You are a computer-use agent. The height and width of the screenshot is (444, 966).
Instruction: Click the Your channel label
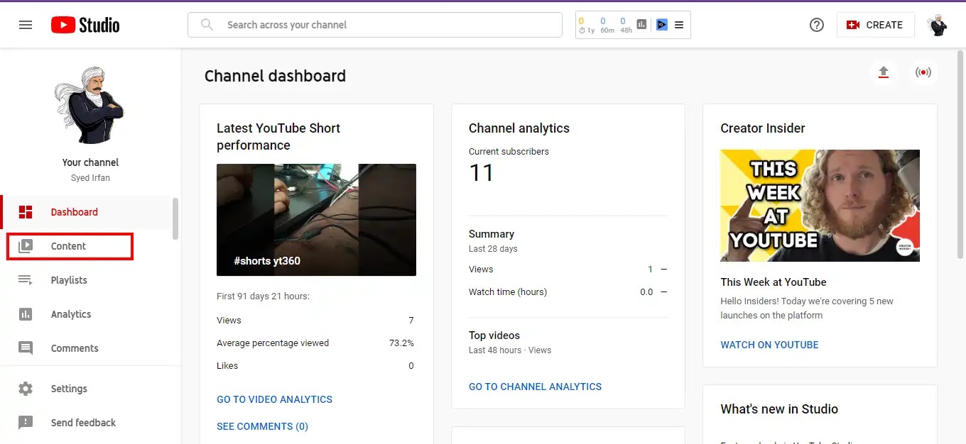pyautogui.click(x=90, y=162)
